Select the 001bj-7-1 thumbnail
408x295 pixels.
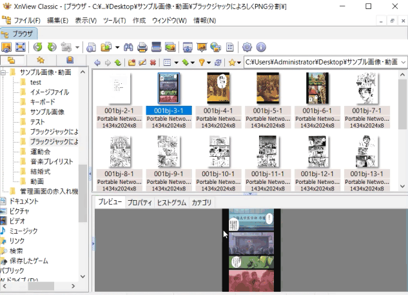coord(367,101)
